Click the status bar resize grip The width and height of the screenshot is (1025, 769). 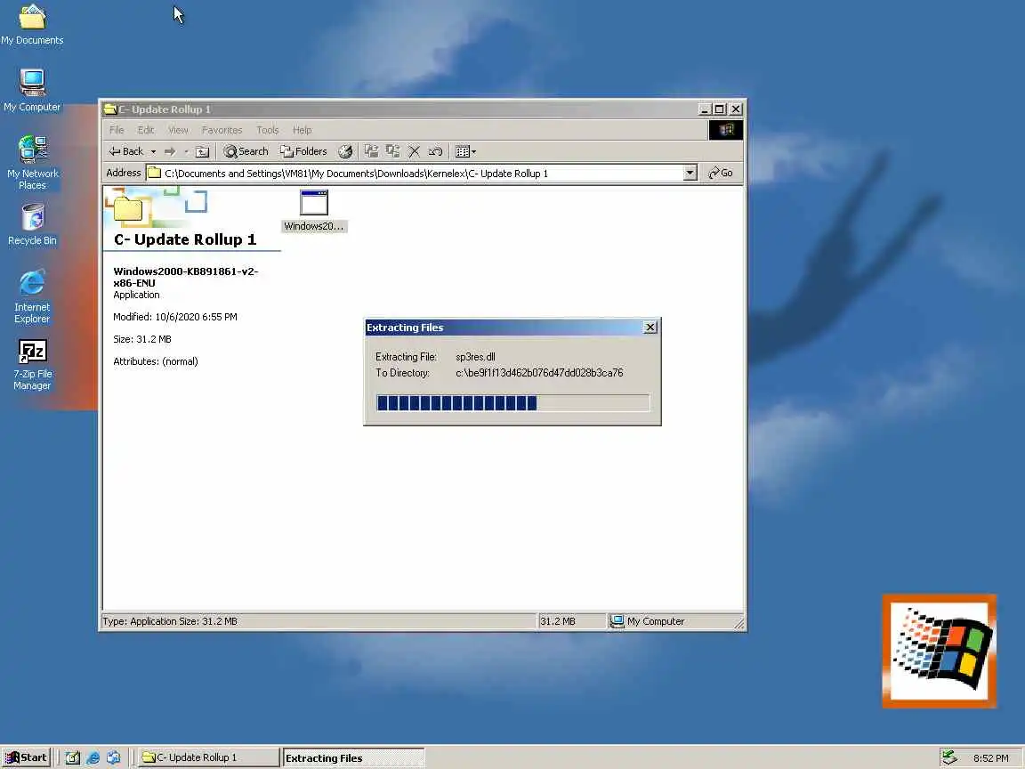click(738, 624)
